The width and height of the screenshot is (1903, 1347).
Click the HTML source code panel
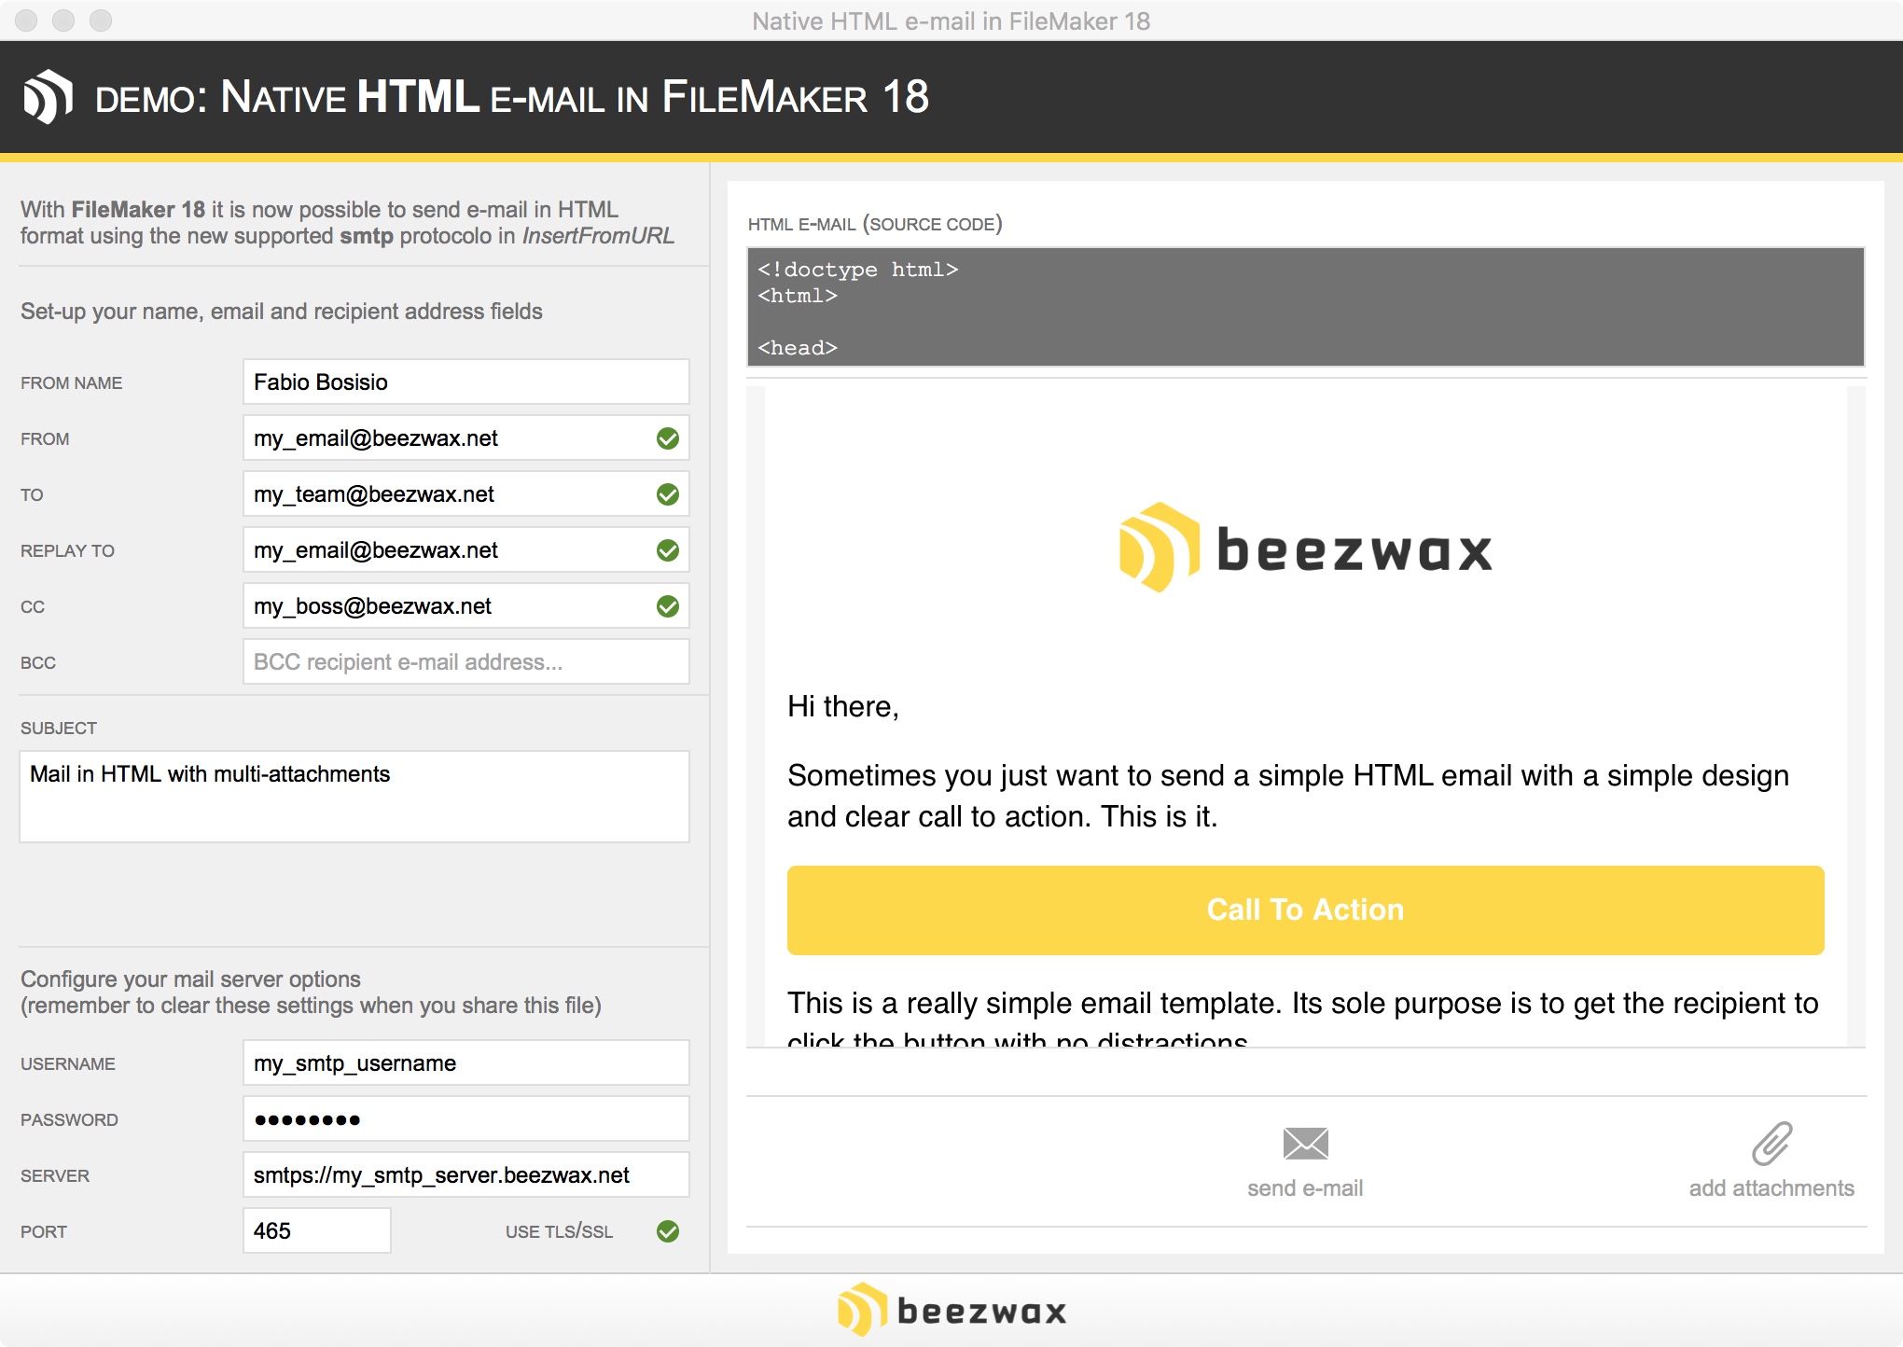(1304, 308)
